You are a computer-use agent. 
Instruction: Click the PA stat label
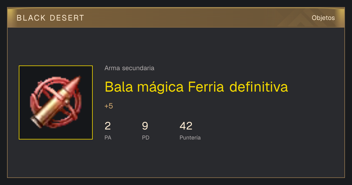108,137
